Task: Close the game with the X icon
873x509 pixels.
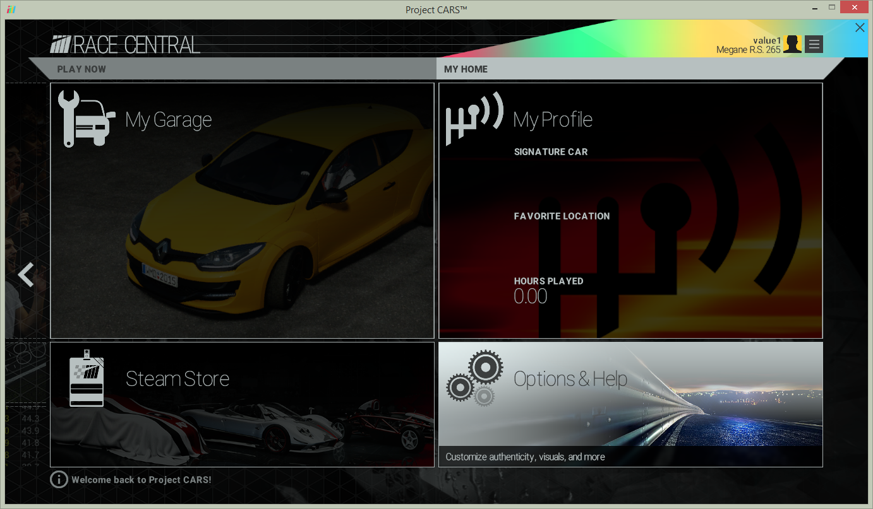Action: pos(860,27)
